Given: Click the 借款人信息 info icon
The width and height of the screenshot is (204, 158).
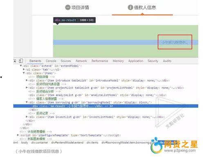Looking at the screenshot, I should [x=130, y=7].
